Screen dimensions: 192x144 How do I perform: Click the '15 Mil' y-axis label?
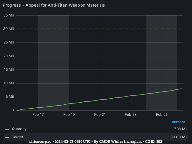(x=9, y=70)
